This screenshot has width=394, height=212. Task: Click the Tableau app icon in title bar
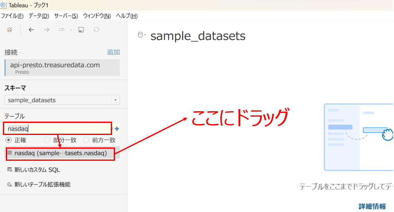[x=3, y=5]
